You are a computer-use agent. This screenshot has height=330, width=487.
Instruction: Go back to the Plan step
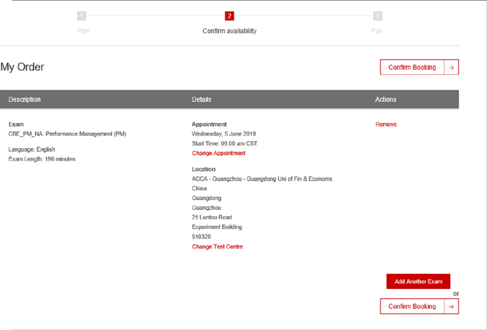pos(83,31)
